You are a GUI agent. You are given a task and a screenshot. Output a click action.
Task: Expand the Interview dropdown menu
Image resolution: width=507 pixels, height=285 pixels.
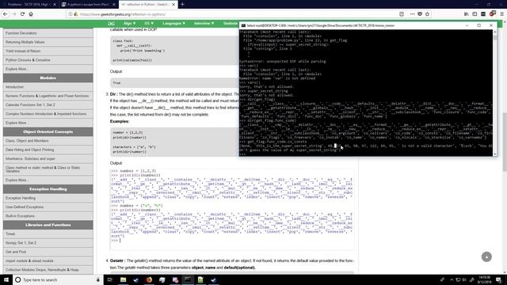(204, 24)
